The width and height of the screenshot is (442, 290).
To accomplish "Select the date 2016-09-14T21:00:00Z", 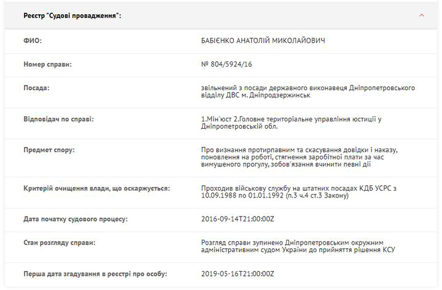I will click(x=238, y=219).
